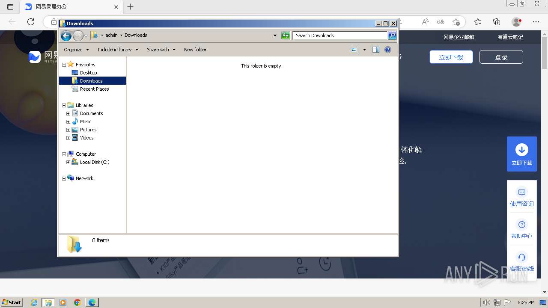This screenshot has height=308, width=548.
Task: Open Include in library menu
Action: [118, 50]
